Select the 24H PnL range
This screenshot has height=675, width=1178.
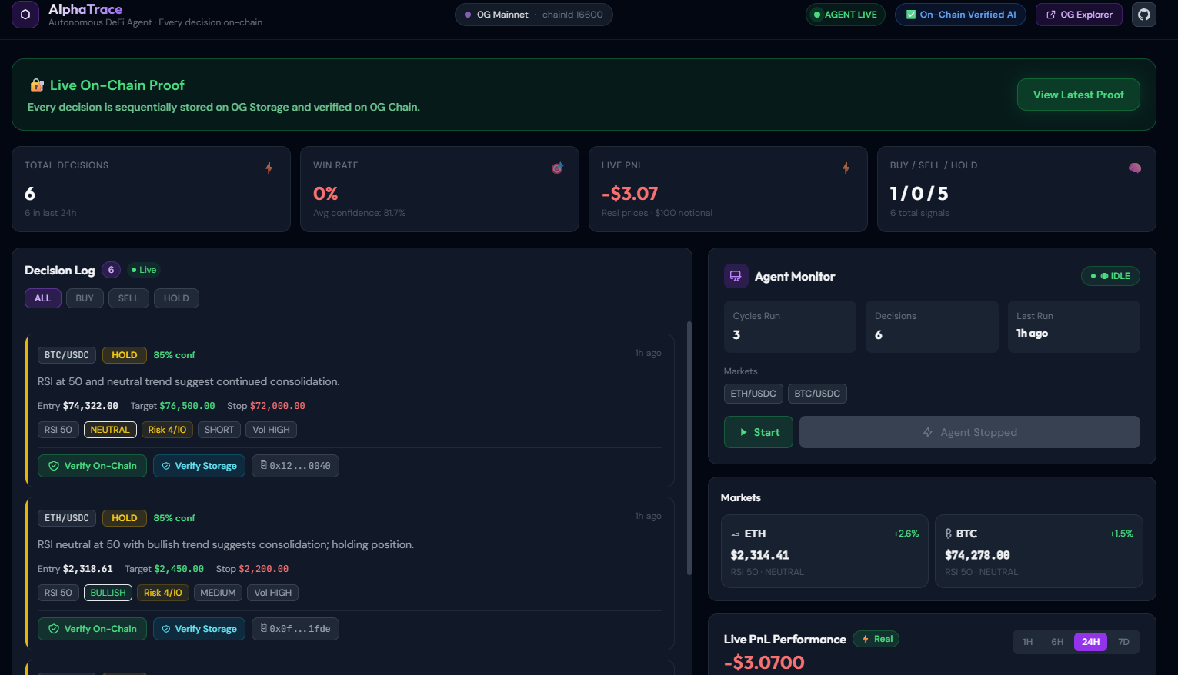pos(1090,642)
